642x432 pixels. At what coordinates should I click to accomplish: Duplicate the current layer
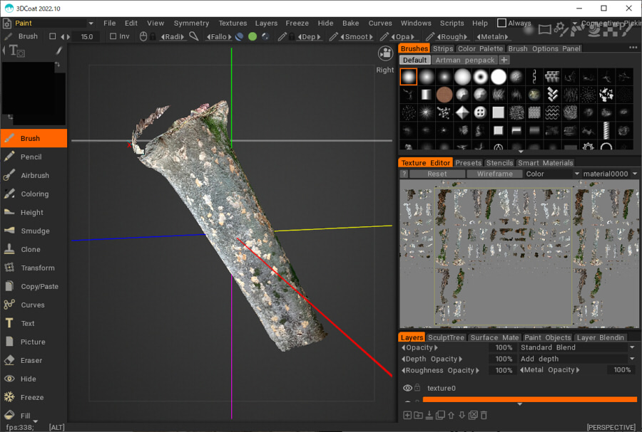pyautogui.click(x=440, y=415)
